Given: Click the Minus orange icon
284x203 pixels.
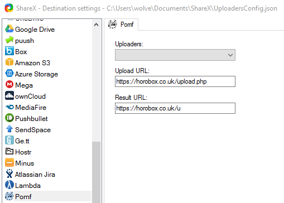Looking at the screenshot, I should (9, 163).
